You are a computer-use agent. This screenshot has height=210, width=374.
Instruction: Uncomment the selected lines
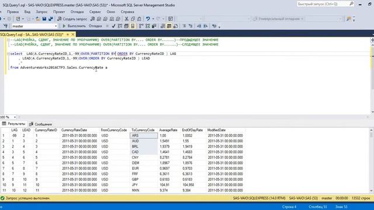coord(191,26)
